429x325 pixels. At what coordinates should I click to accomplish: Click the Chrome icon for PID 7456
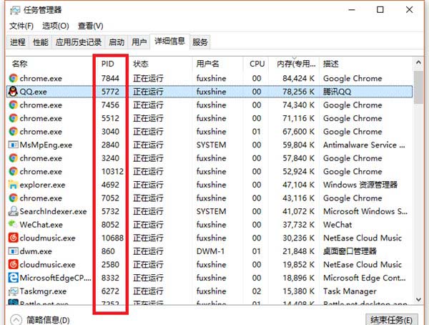(13, 105)
